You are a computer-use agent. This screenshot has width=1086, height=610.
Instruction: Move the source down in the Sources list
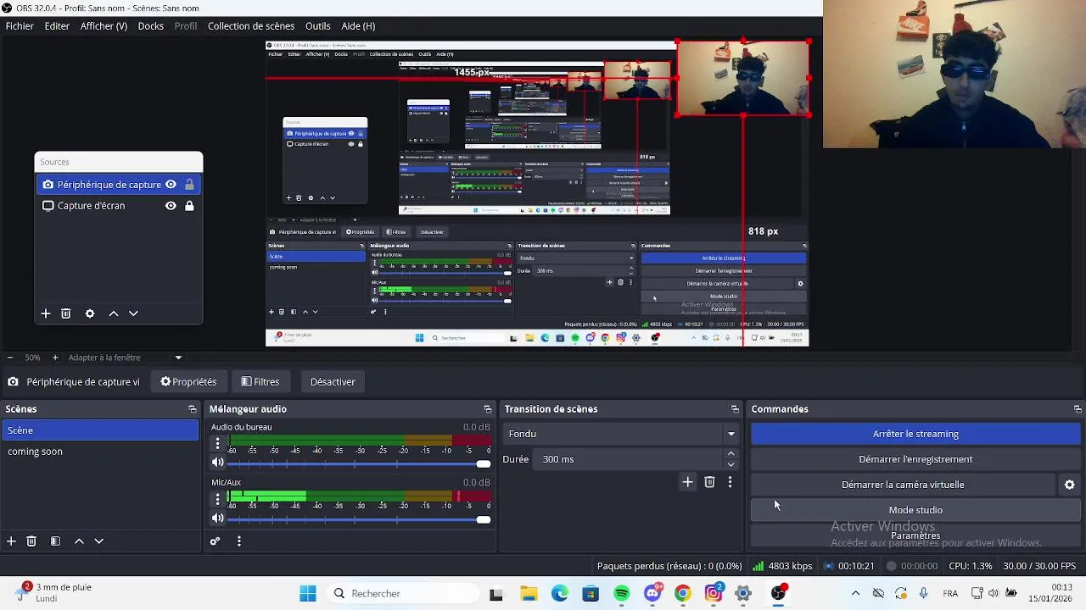[133, 313]
